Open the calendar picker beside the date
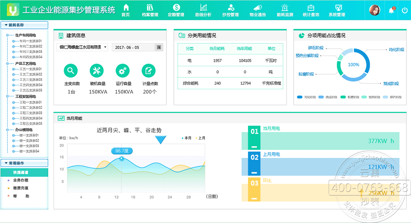The height and width of the screenshot is (223, 411). point(159,47)
